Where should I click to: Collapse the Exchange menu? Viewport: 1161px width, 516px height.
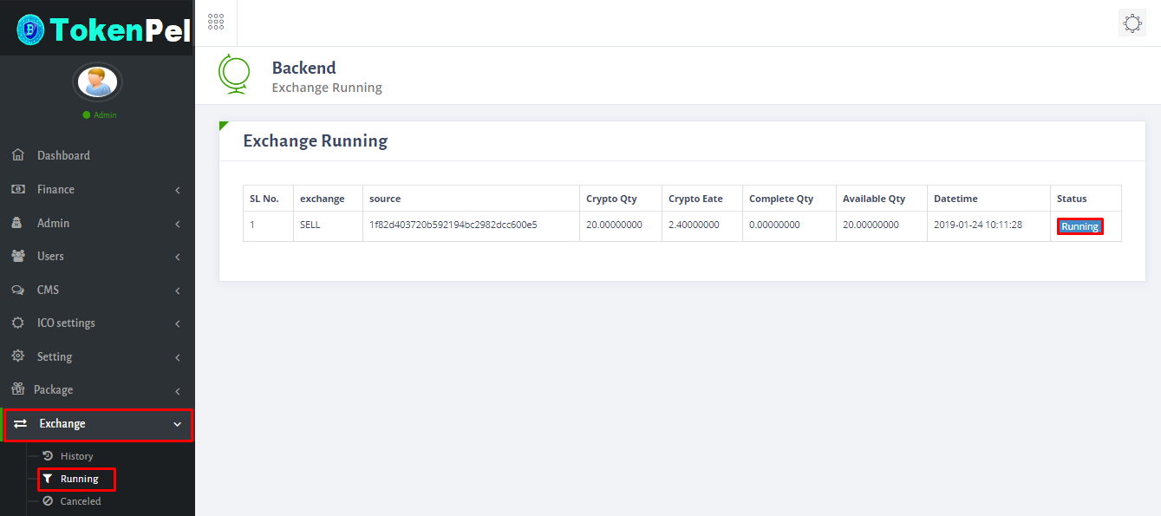(178, 424)
